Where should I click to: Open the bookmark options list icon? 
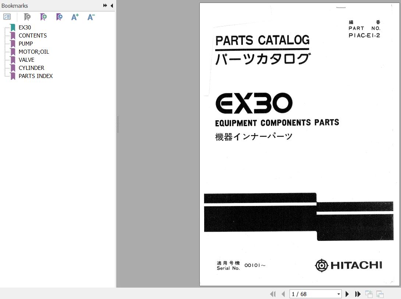pos(7,17)
